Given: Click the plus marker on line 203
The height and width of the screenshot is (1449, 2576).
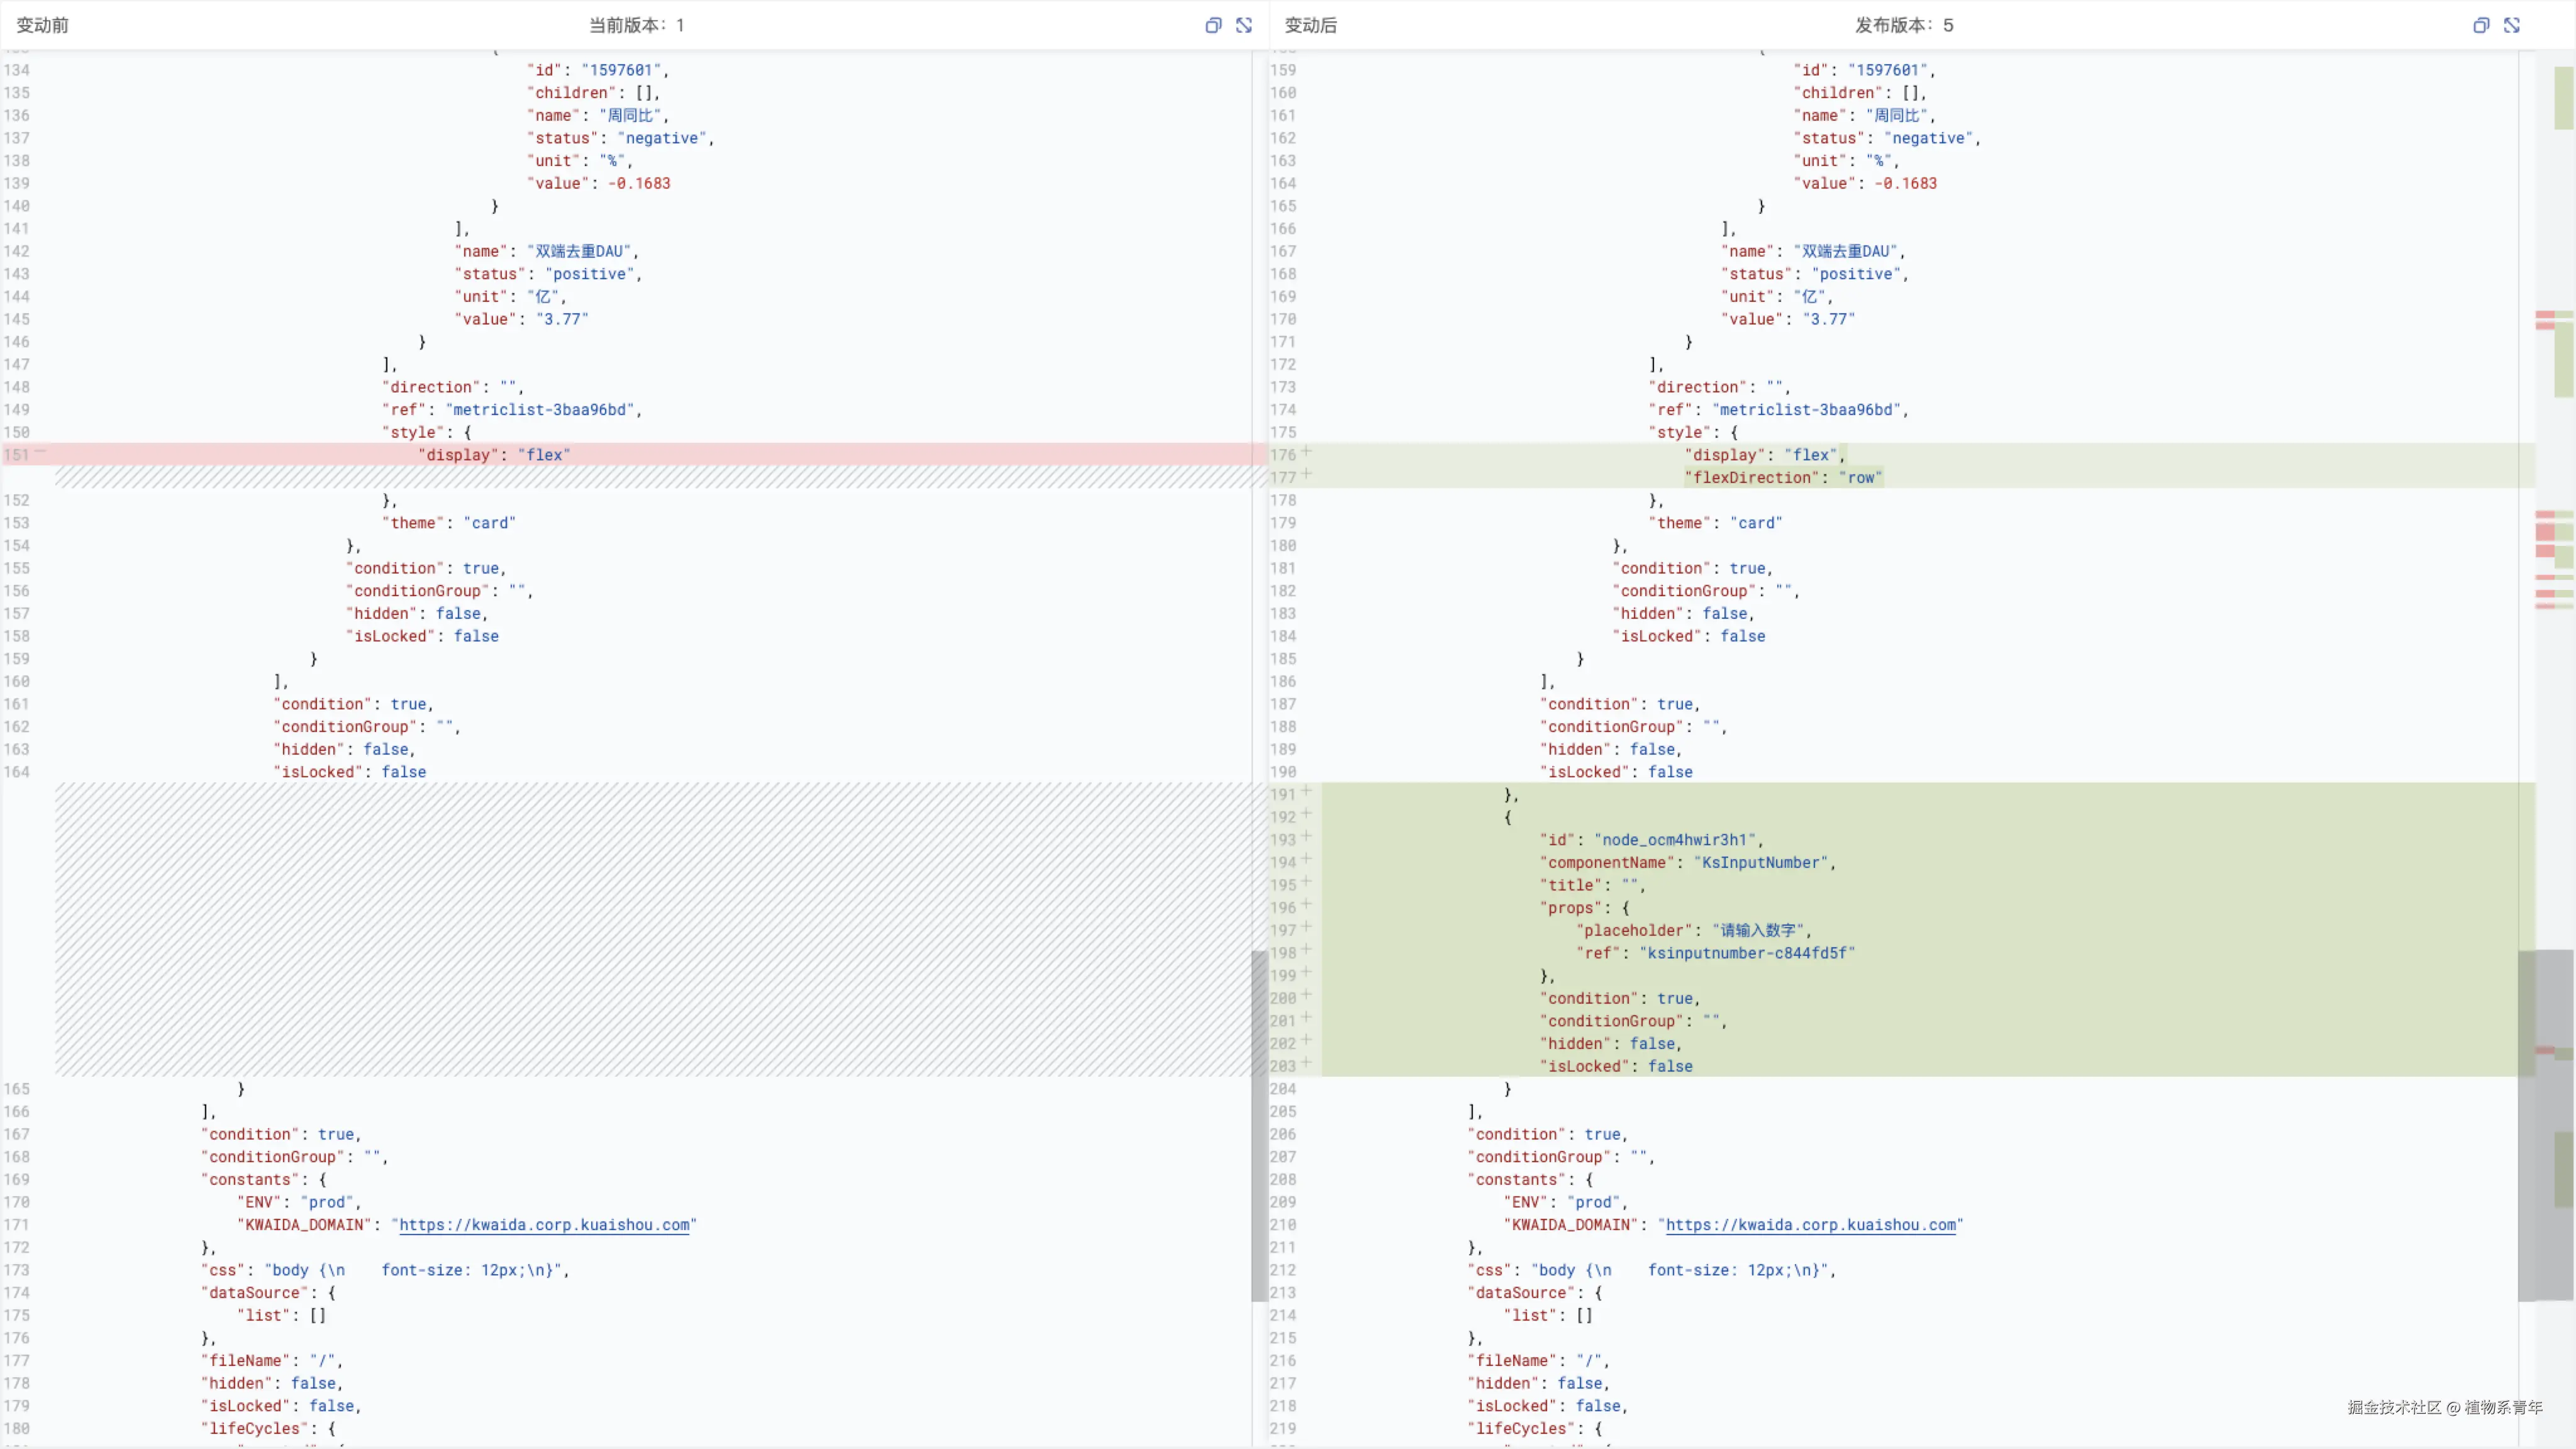Looking at the screenshot, I should point(1306,1063).
